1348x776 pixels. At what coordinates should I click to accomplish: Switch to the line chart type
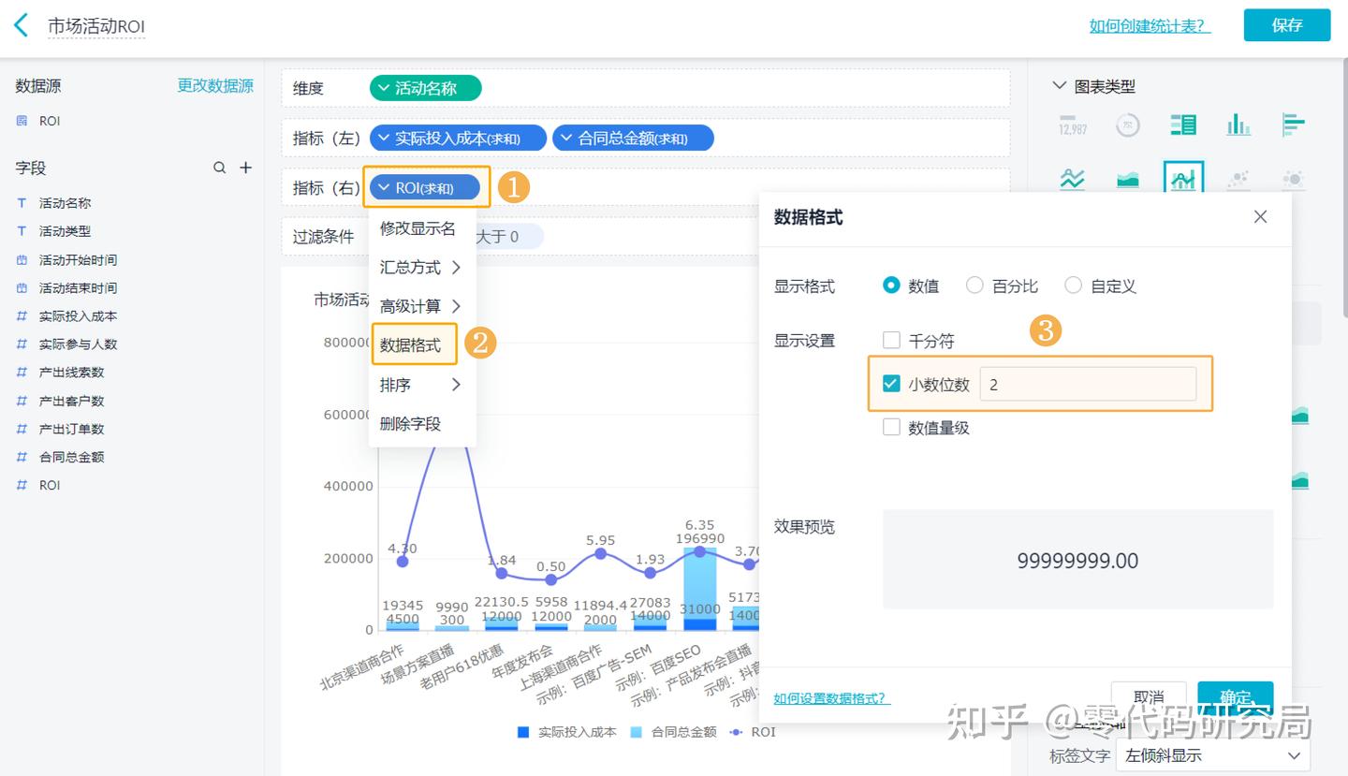point(1072,178)
